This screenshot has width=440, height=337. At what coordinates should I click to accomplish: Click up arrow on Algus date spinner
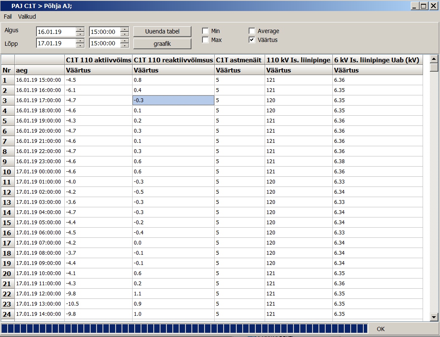click(x=80, y=29)
